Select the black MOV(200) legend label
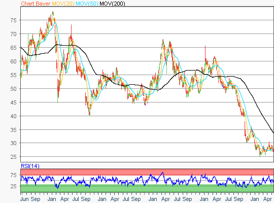Image resolution: width=274 pixels, height=203 pixels. point(112,4)
